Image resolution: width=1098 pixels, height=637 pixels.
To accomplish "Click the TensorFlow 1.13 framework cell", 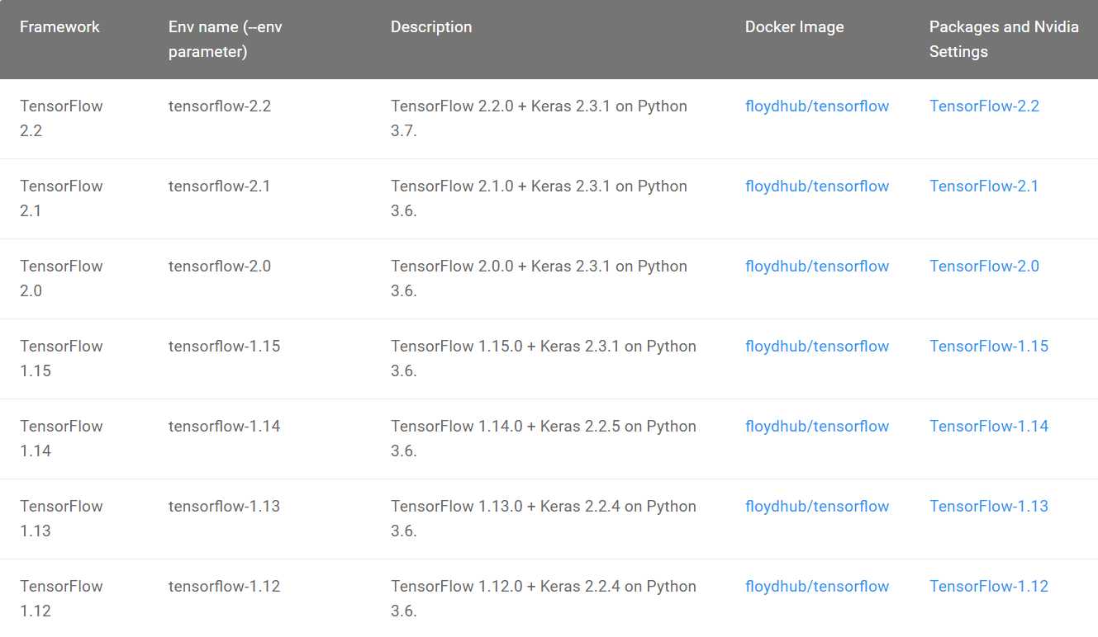I will pos(61,519).
